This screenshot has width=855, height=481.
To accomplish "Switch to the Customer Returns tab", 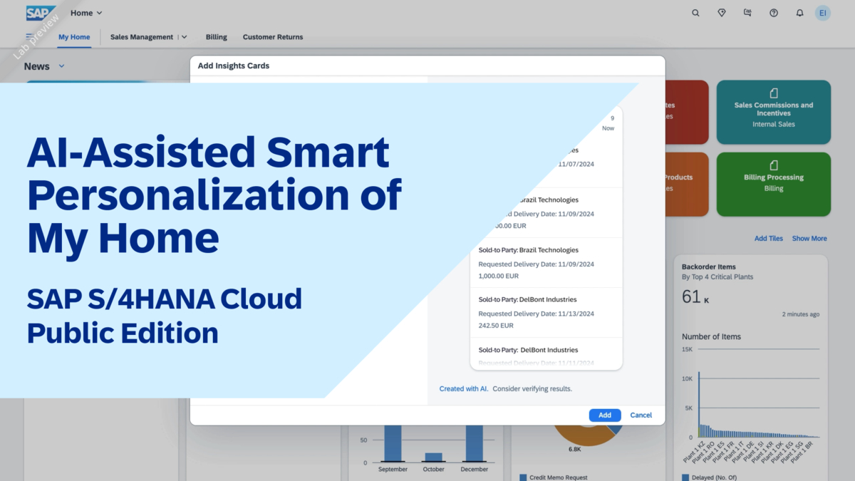I will (272, 36).
